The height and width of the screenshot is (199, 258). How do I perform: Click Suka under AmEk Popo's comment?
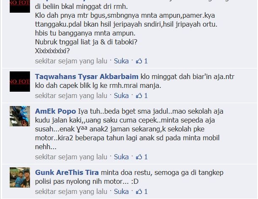tap(121, 157)
